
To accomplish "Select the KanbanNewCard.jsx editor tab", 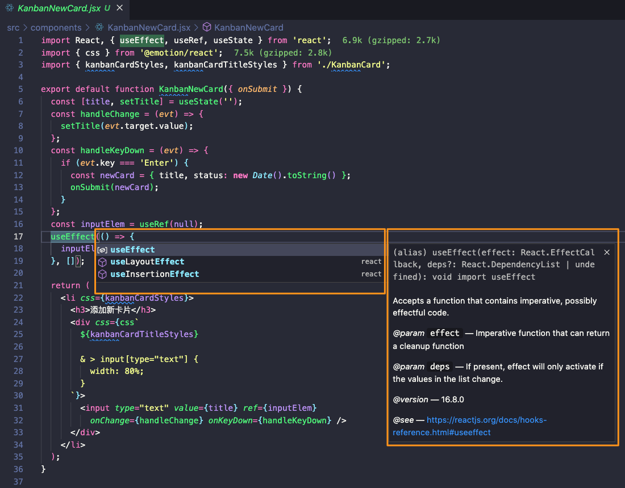I will pyautogui.click(x=65, y=8).
